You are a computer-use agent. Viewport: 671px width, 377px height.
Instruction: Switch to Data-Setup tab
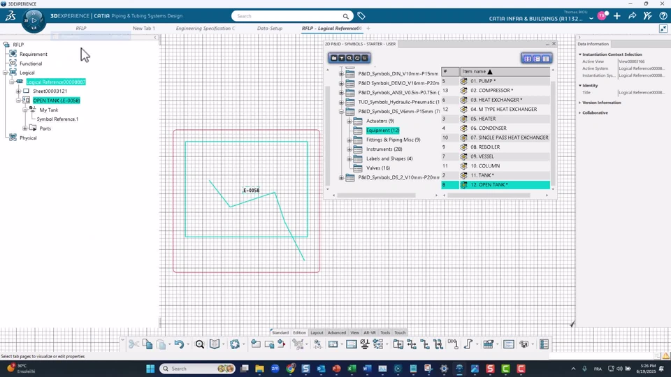click(270, 28)
